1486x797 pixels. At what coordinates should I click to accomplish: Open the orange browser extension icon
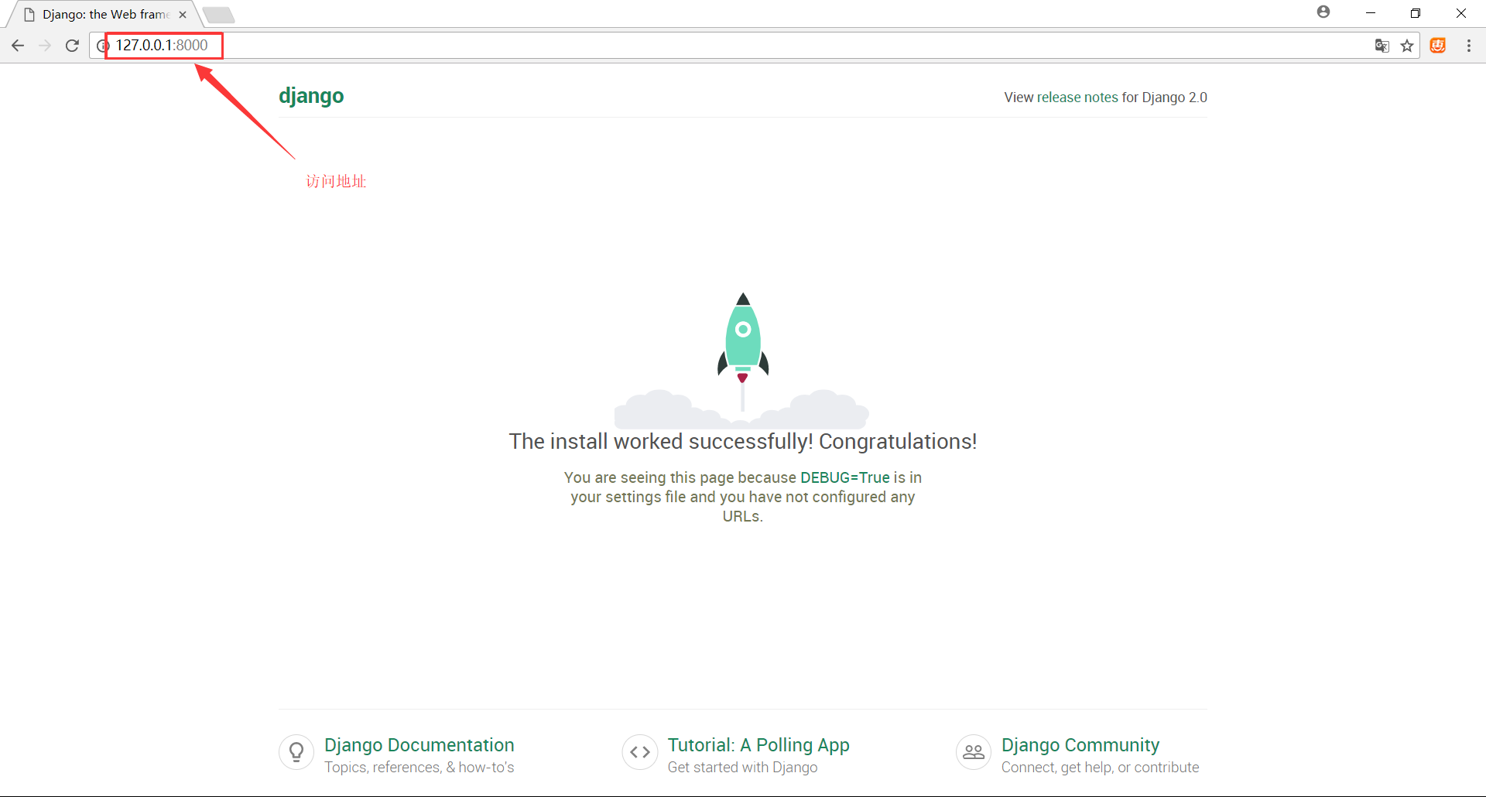click(1438, 46)
